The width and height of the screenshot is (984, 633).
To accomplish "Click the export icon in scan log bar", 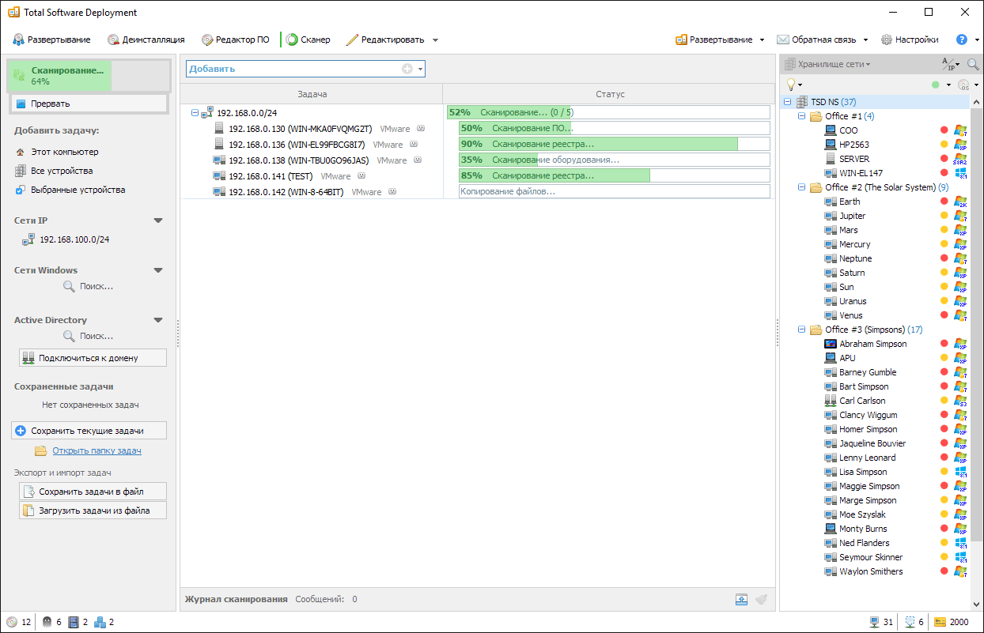I will [x=741, y=599].
